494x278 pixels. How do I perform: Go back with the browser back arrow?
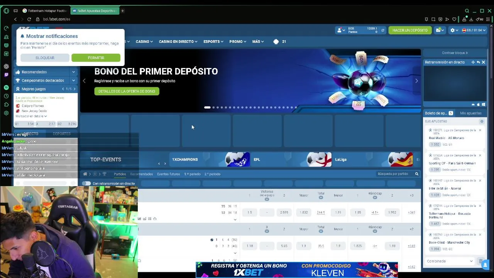(x=15, y=19)
